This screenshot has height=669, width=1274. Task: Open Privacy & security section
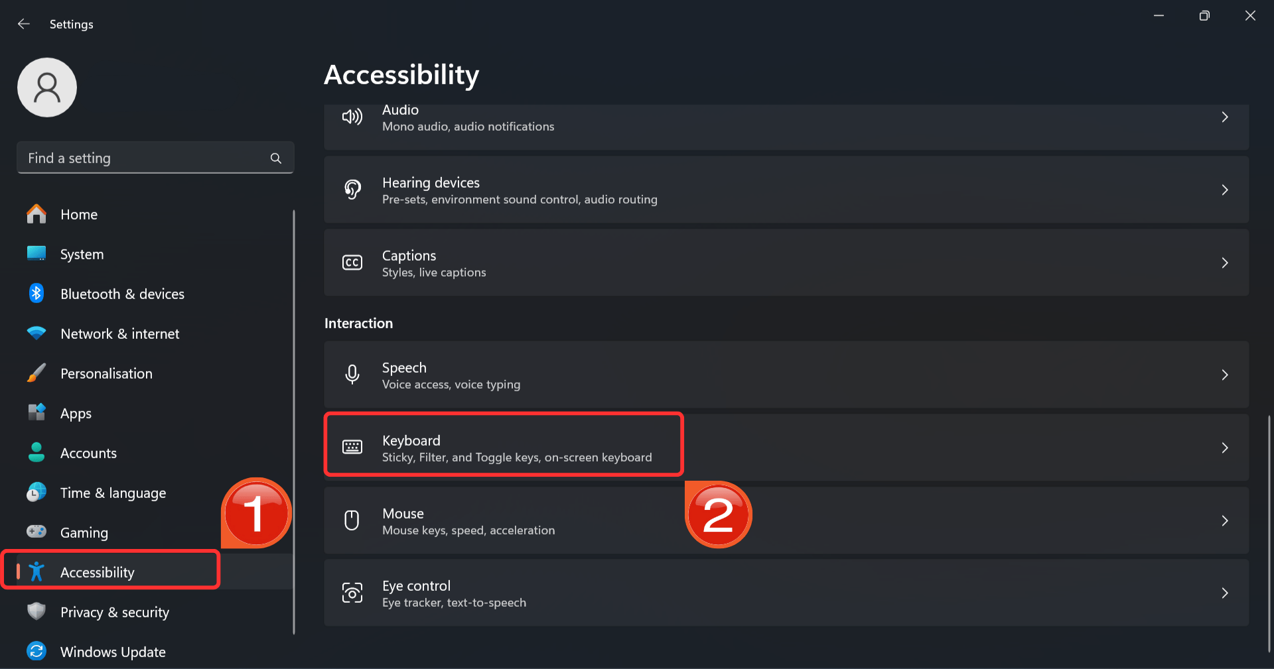tap(114, 612)
